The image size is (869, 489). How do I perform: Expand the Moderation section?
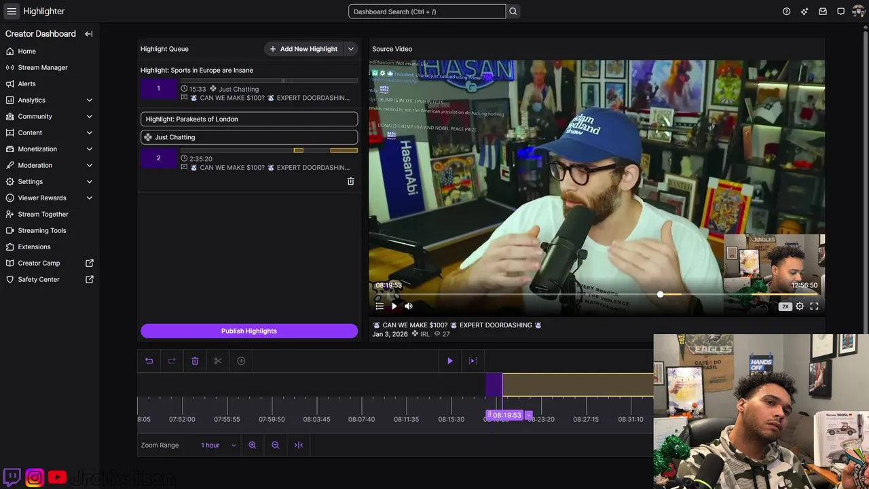click(90, 165)
